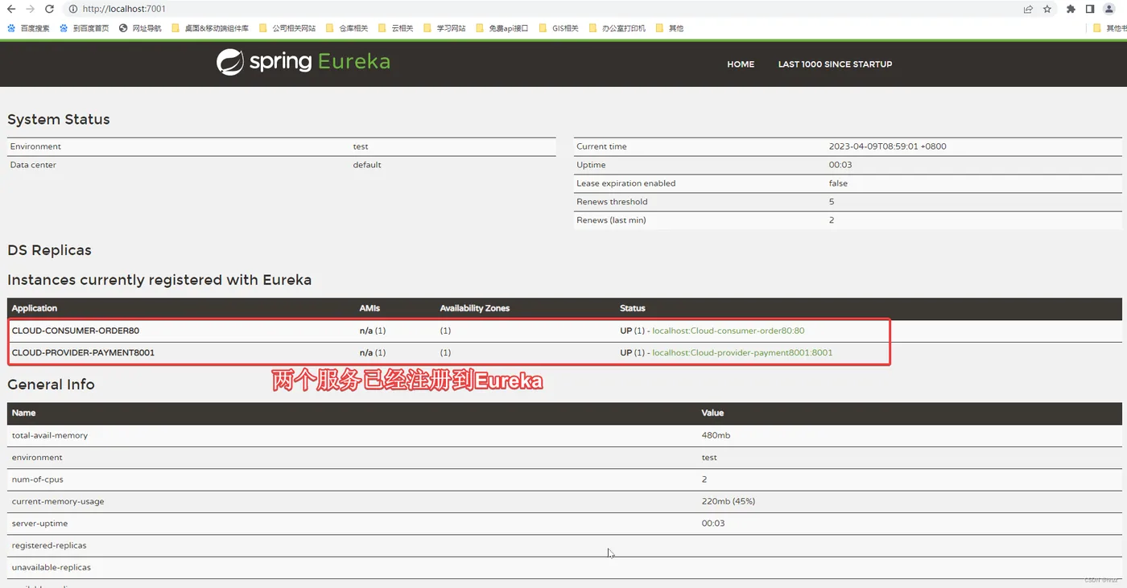Click the 220mb (45%) usage value
Viewport: 1127px width, 588px height.
729,501
